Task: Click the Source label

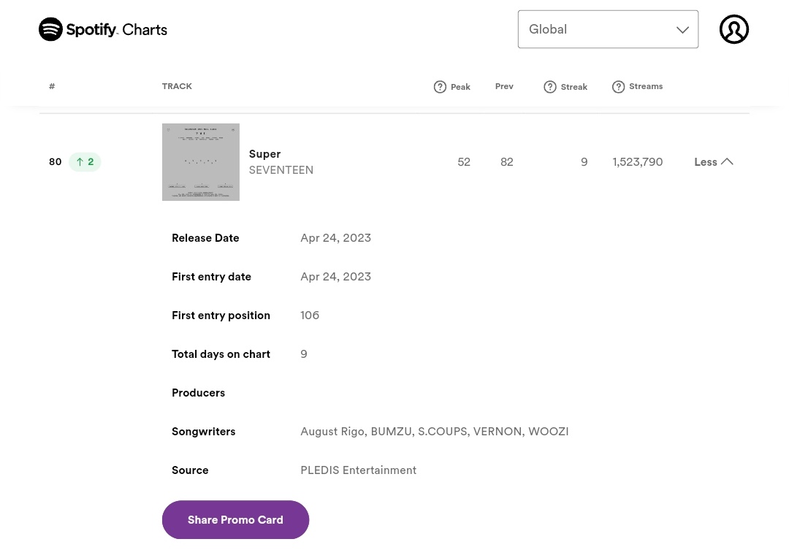Action: coord(190,470)
